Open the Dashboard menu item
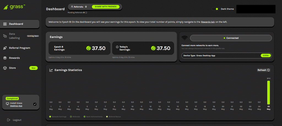This screenshot has height=126, width=282. click(20, 24)
